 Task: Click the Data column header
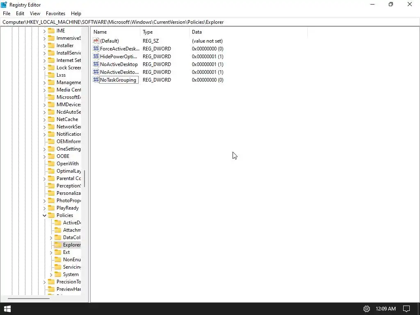(x=248, y=32)
